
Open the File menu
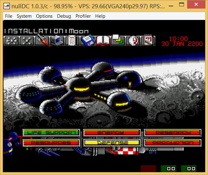pos(9,16)
